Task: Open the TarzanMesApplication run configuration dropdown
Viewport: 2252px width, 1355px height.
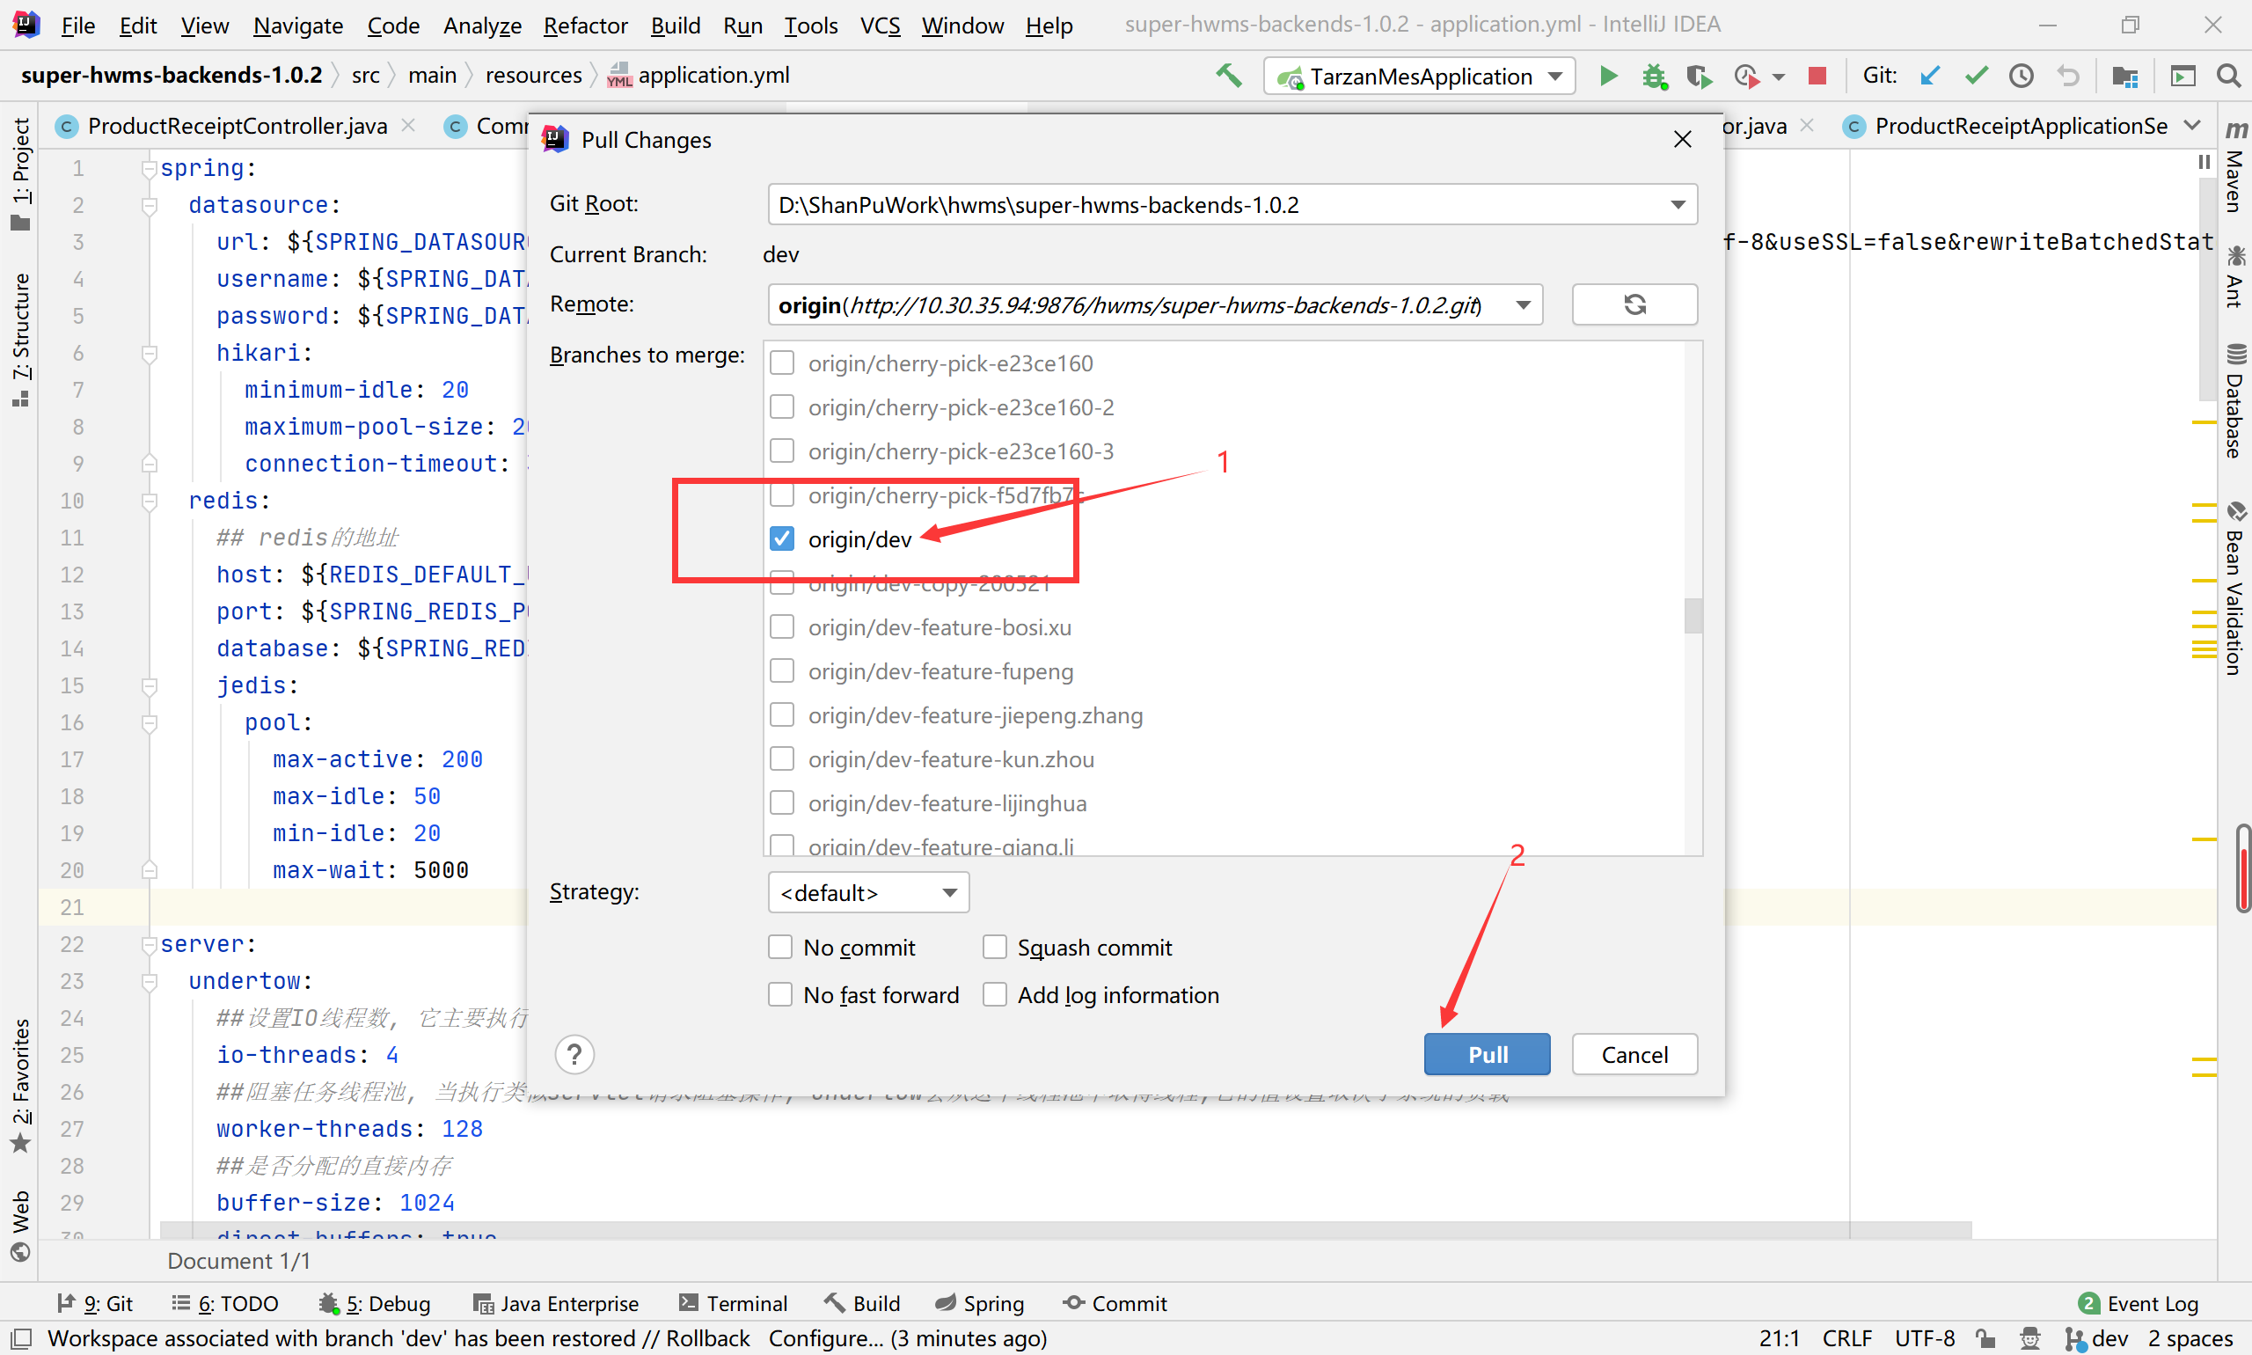Action: (x=1555, y=76)
